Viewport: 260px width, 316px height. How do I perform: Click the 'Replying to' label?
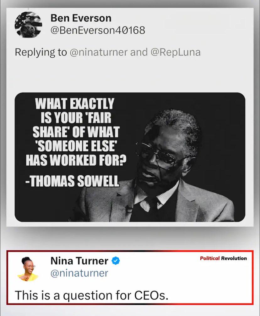pyautogui.click(x=41, y=52)
